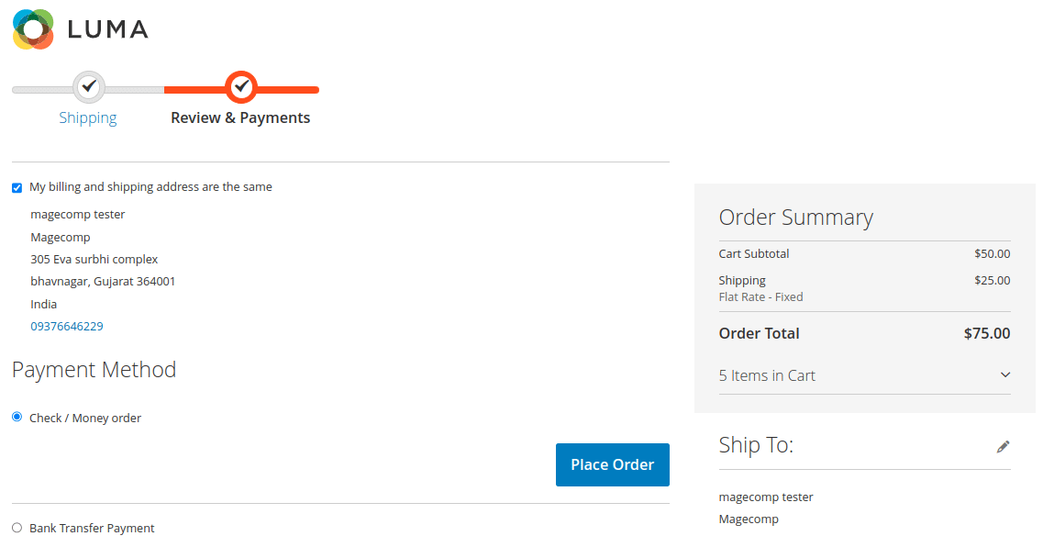Open the 5 Items in Cart section
This screenshot has height=536, width=1043.
pyautogui.click(x=767, y=375)
